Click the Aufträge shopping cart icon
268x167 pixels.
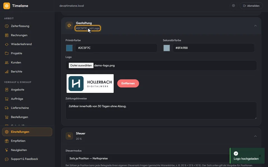coord(7,99)
